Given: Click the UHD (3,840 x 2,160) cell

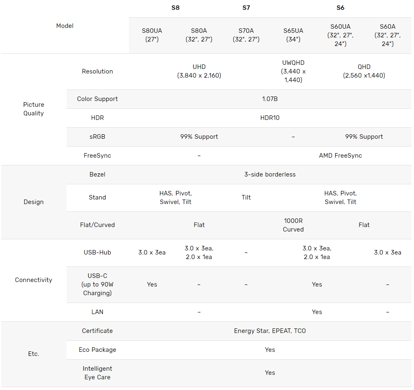Looking at the screenshot, I should pyautogui.click(x=199, y=71).
